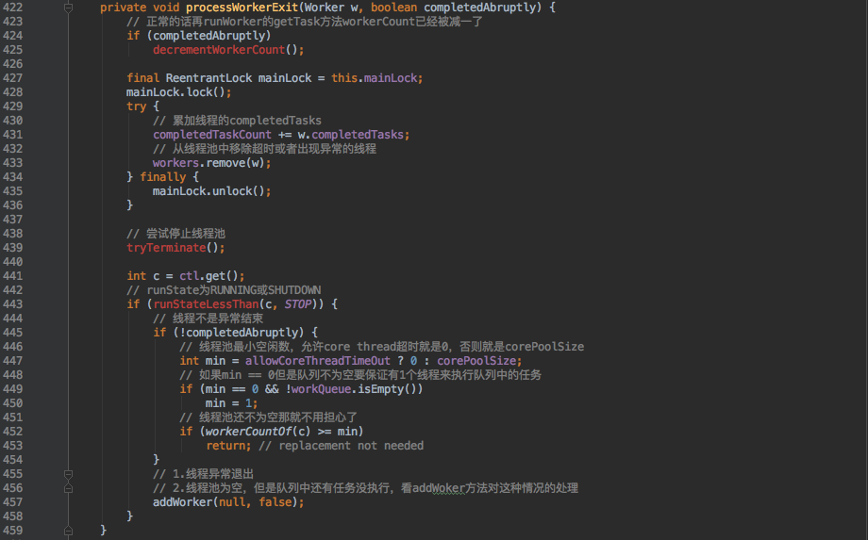Click this.mainLock on line 427

point(375,78)
